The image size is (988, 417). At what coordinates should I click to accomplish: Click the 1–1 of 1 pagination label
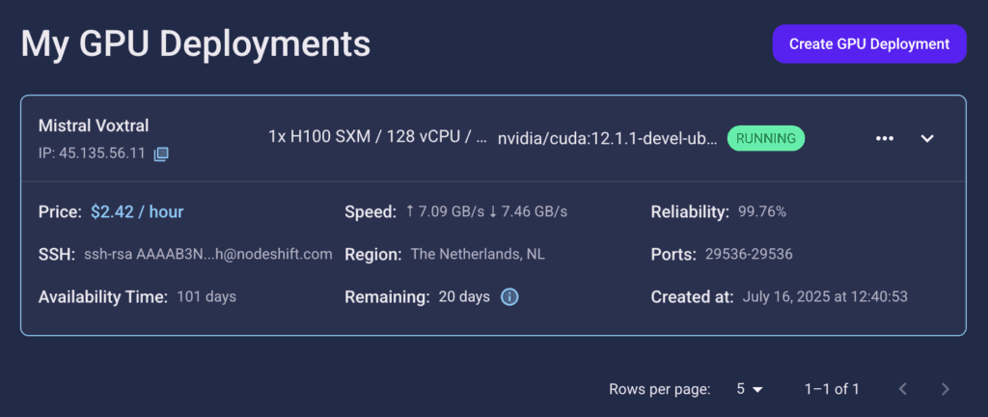(x=832, y=389)
